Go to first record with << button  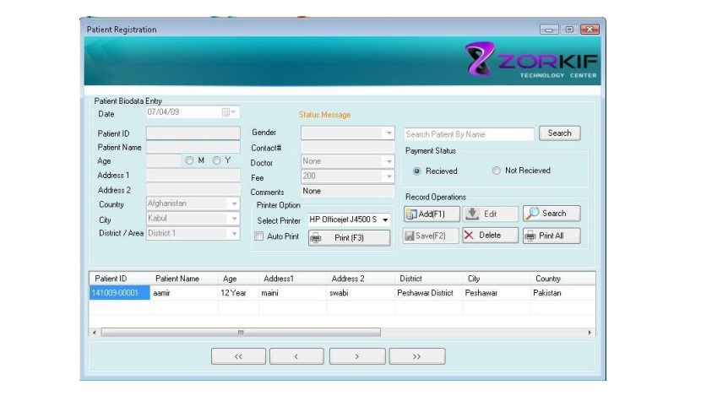238,356
